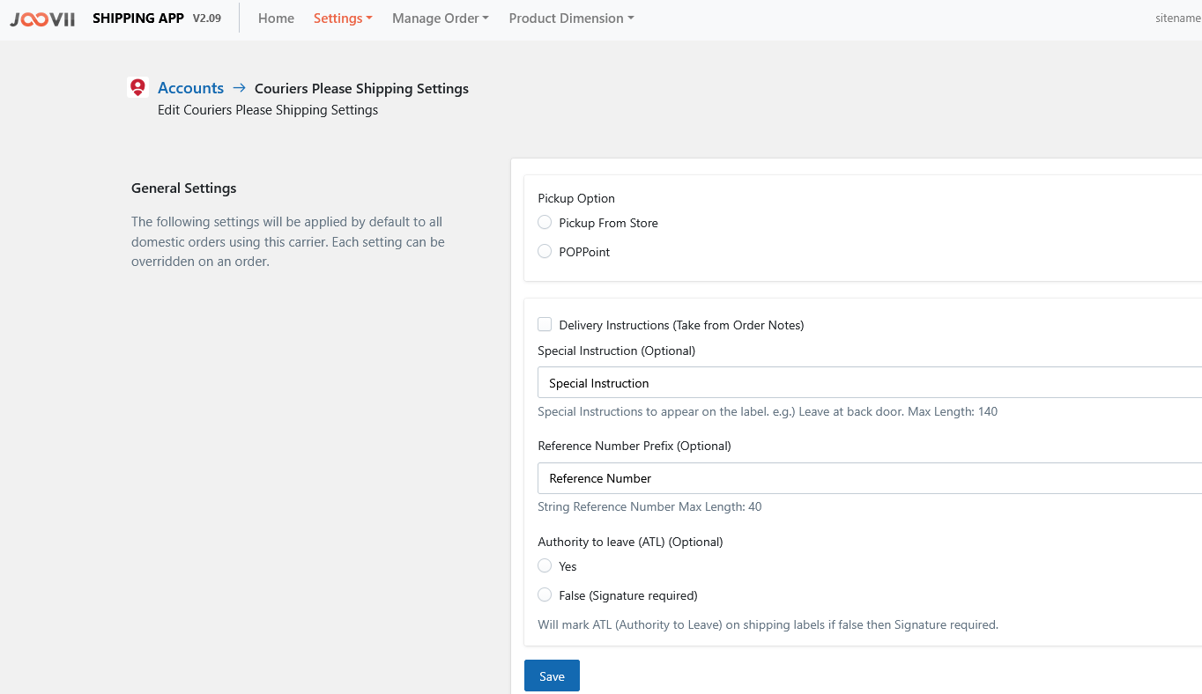This screenshot has height=694, width=1202.
Task: Choose Yes for Authority to leave
Action: point(545,566)
